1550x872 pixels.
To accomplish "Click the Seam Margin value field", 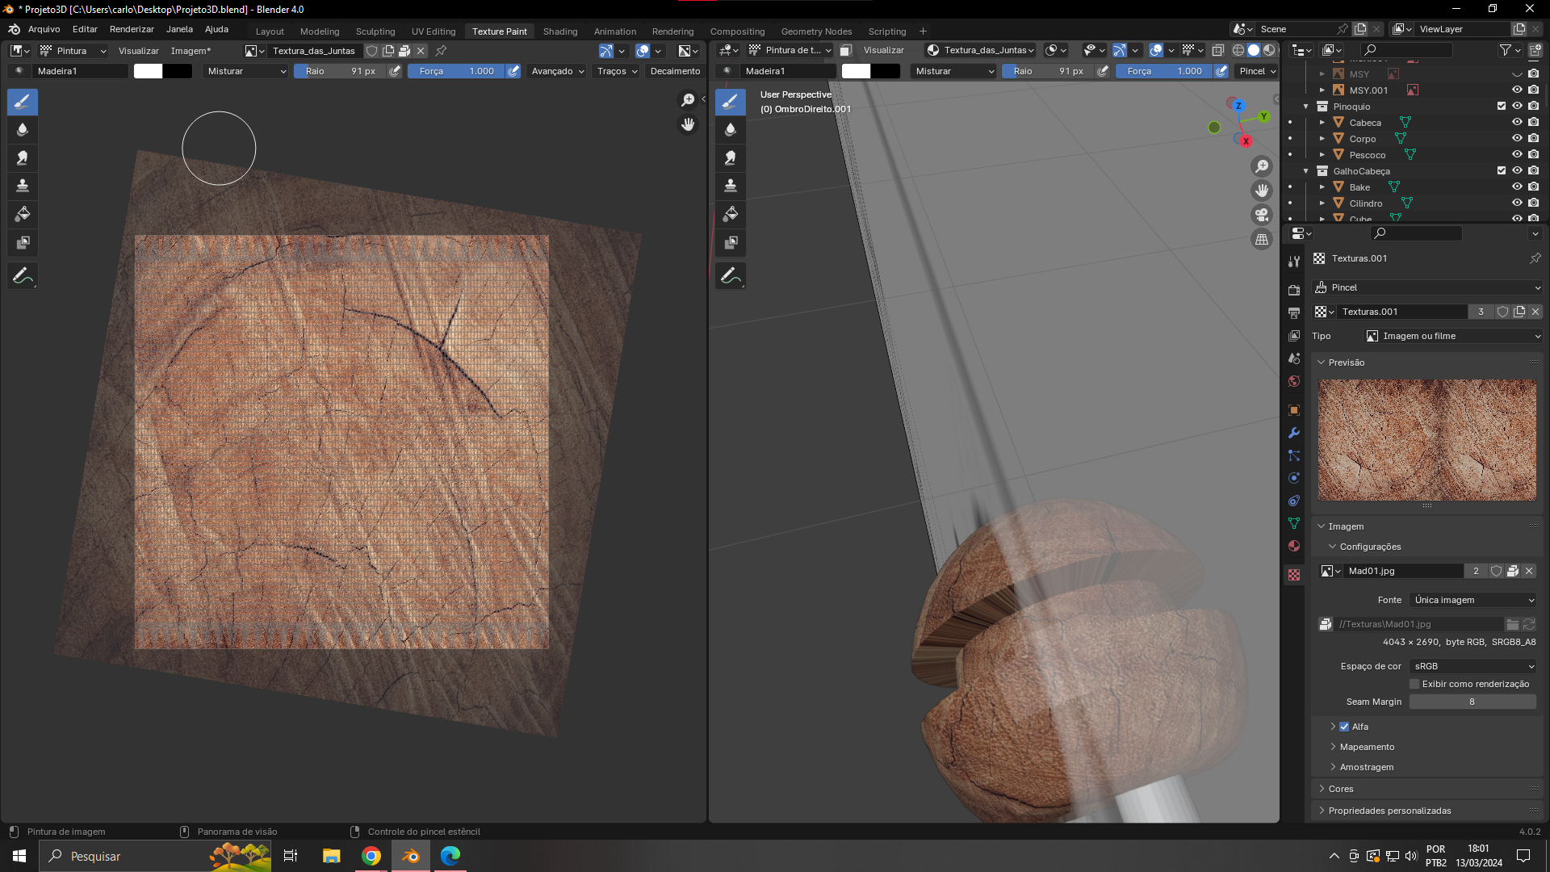I will [1472, 702].
